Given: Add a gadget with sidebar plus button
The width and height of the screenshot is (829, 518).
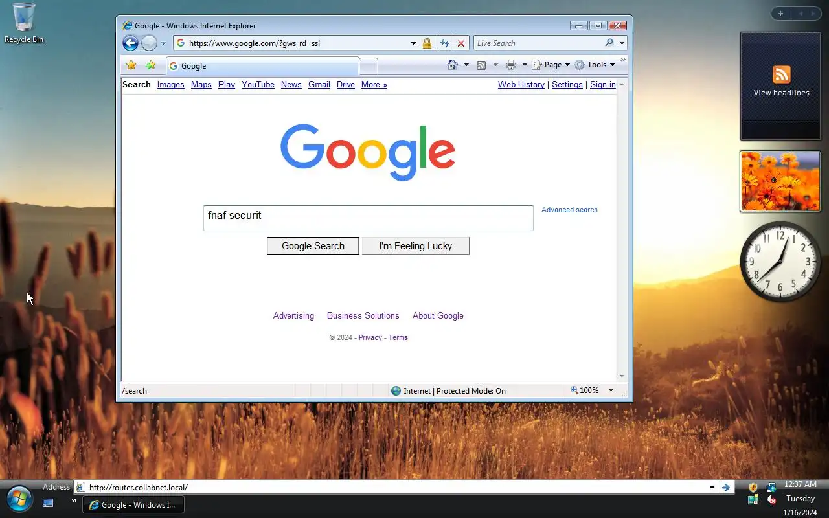Looking at the screenshot, I should [x=780, y=14].
